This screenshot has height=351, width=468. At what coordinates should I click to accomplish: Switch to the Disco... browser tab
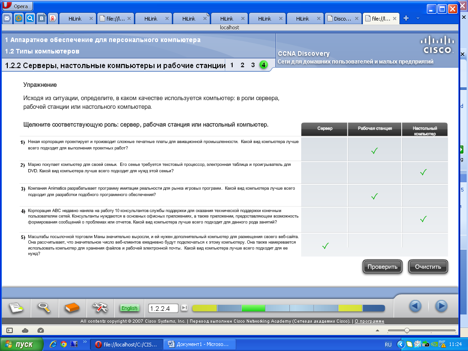pyautogui.click(x=343, y=18)
